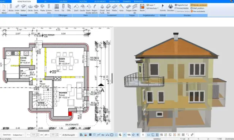
Task: Select the Einzelfundament tool
Action: (102, 9)
